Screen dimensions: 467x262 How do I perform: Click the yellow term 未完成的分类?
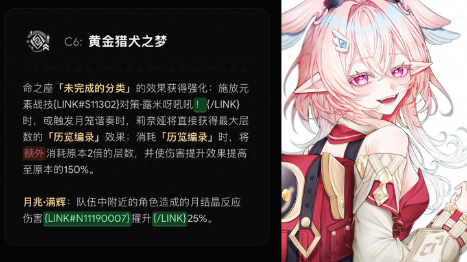95,88
